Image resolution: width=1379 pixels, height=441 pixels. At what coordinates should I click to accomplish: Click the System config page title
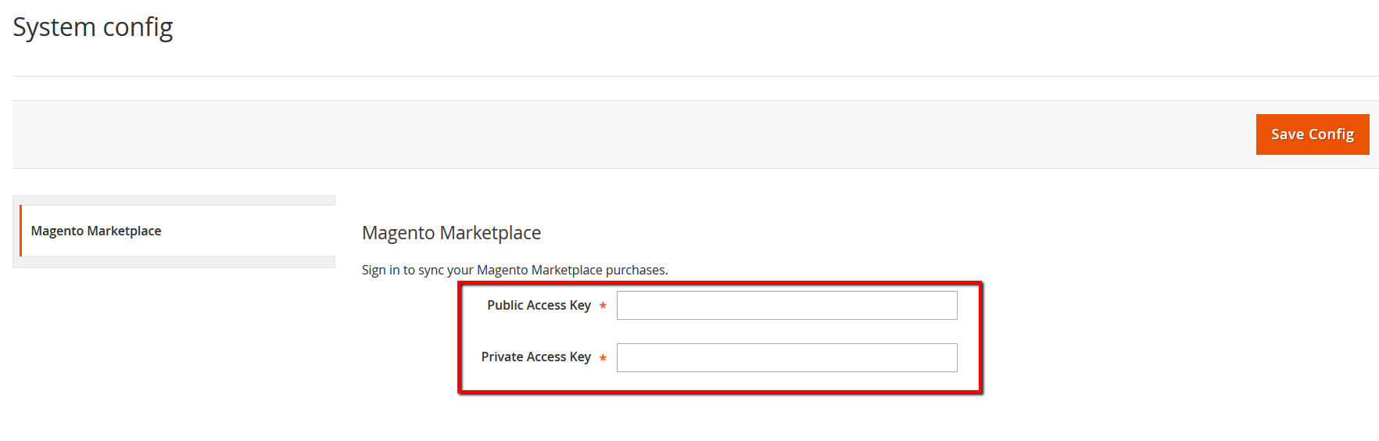click(92, 27)
